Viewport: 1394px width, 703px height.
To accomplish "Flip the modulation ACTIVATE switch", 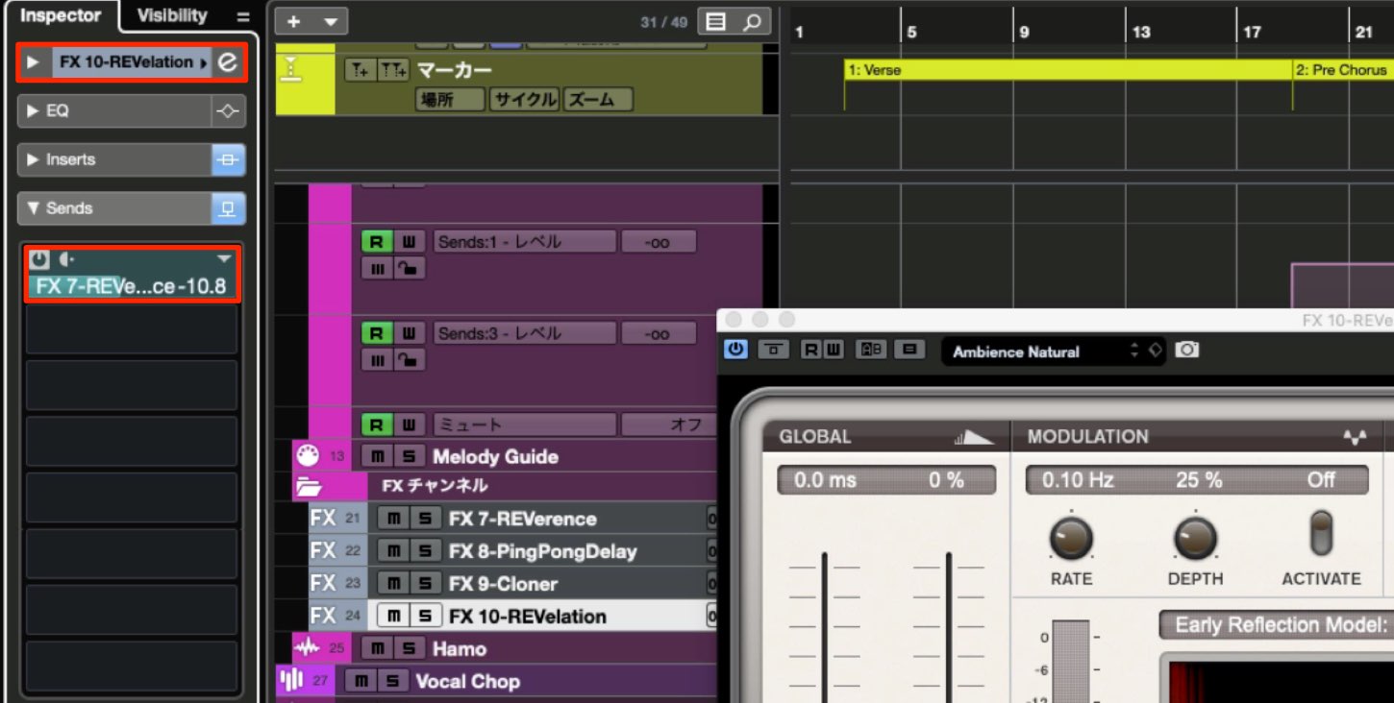I will coord(1322,534).
